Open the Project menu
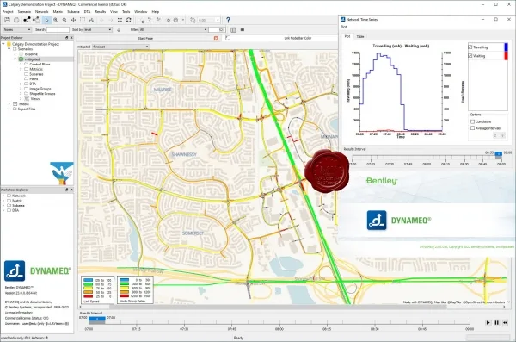 coord(8,11)
